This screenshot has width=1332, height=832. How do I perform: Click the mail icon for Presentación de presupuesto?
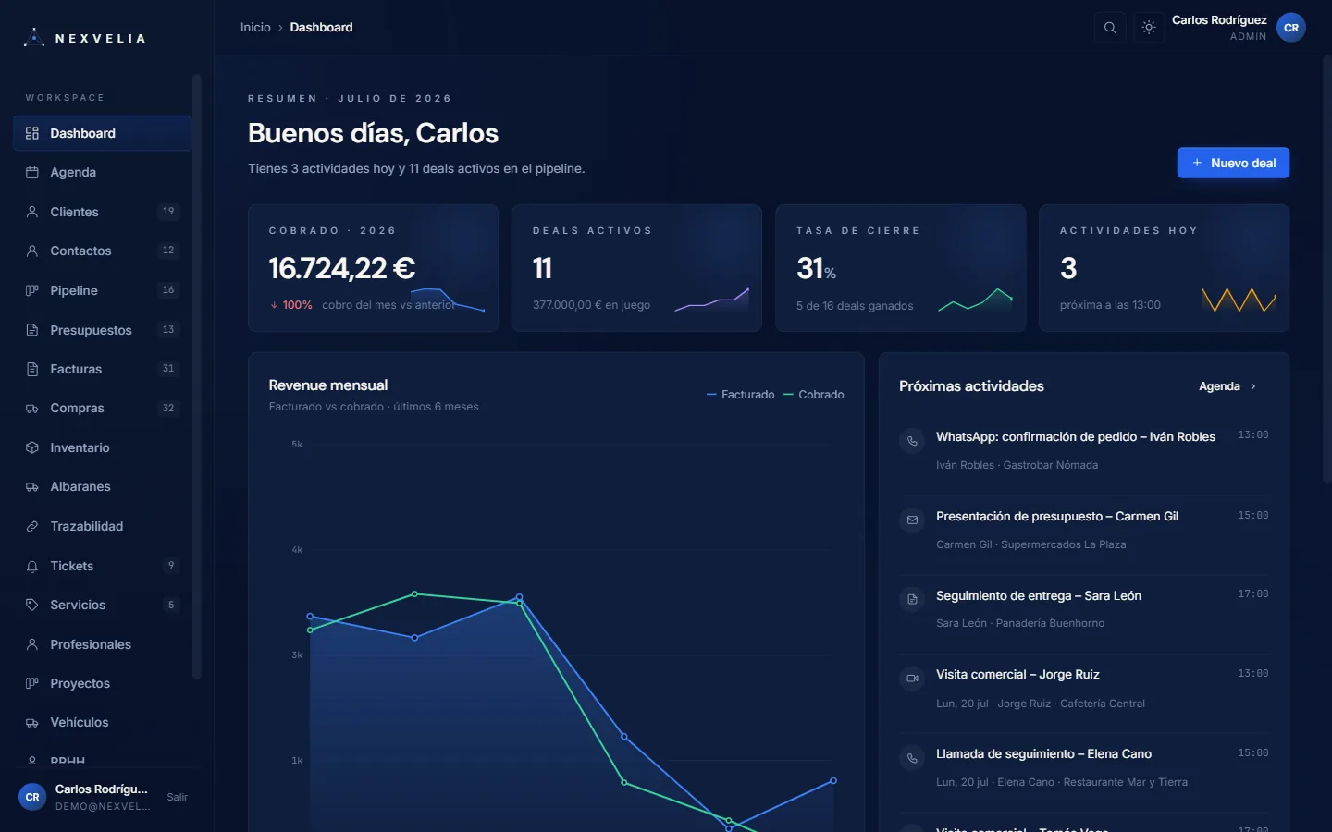coord(912,520)
